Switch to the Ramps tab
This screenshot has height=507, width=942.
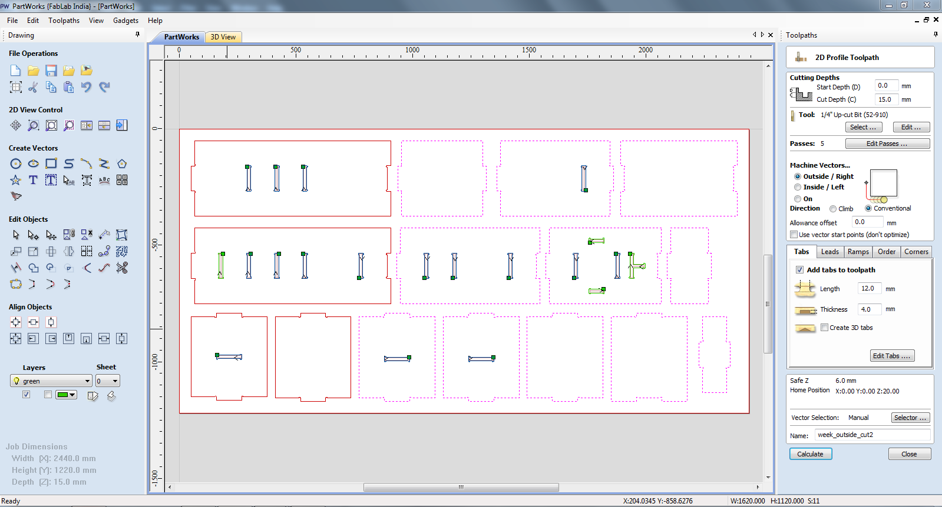click(858, 252)
